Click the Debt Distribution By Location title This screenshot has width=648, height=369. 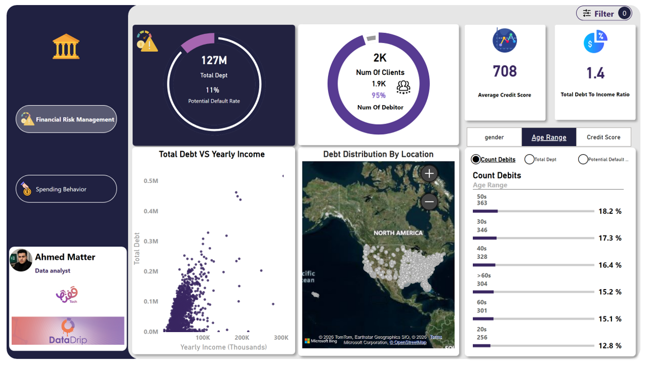pyautogui.click(x=378, y=154)
